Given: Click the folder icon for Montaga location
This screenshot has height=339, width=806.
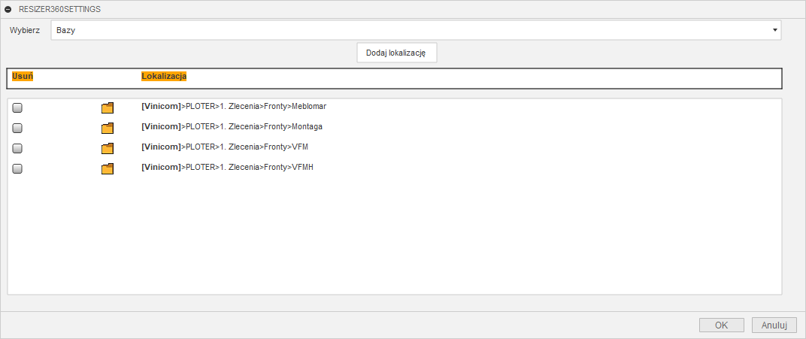Looking at the screenshot, I should pyautogui.click(x=107, y=129).
